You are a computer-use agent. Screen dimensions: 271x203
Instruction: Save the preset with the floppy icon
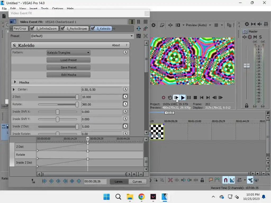point(139,36)
